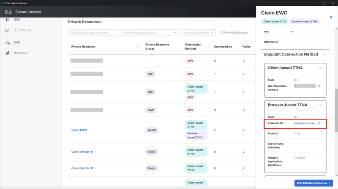Copy the External URL value

coord(319,123)
